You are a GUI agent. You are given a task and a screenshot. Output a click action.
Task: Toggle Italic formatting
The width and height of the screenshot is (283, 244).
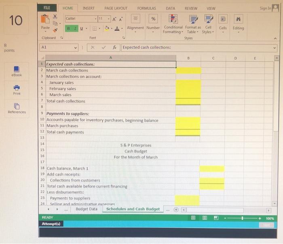click(75, 29)
